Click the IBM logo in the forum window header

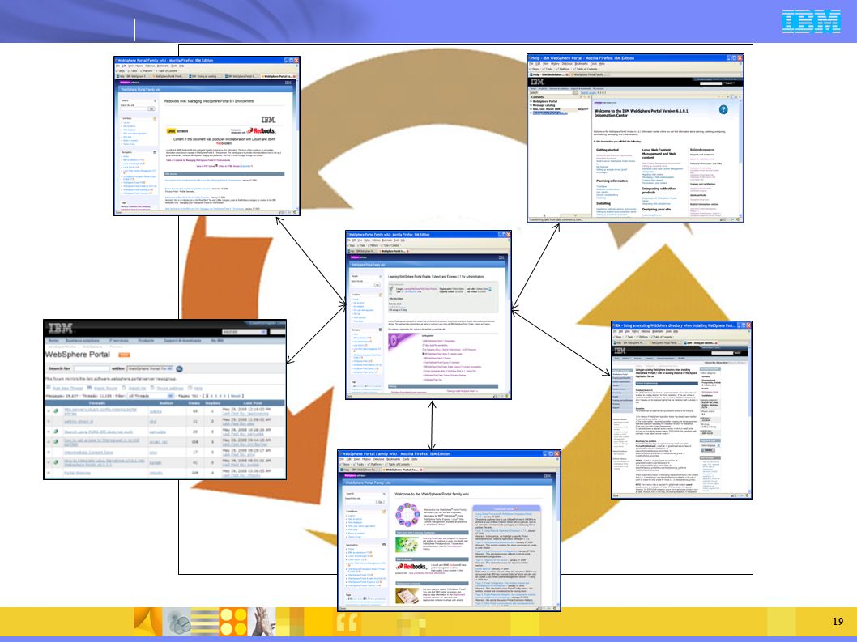pyautogui.click(x=61, y=329)
